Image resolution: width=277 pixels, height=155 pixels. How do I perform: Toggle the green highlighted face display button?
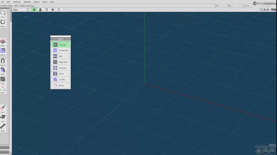point(34,10)
